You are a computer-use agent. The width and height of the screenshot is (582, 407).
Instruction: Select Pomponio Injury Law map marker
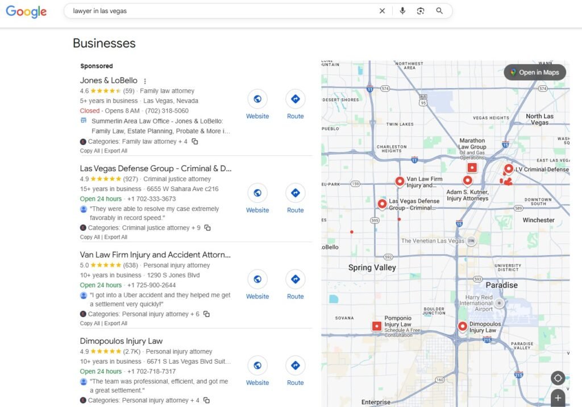376,326
